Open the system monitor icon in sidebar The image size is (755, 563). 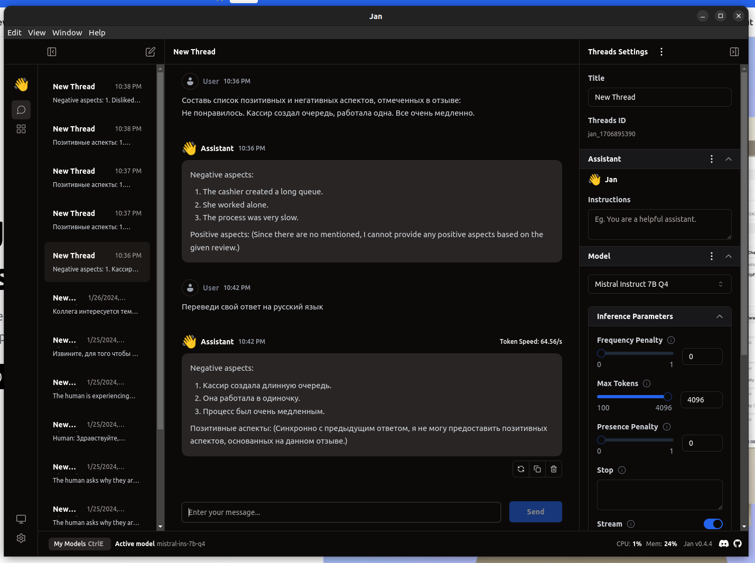(21, 519)
